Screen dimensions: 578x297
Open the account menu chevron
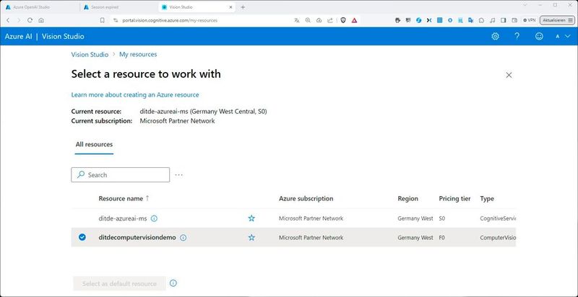[567, 36]
